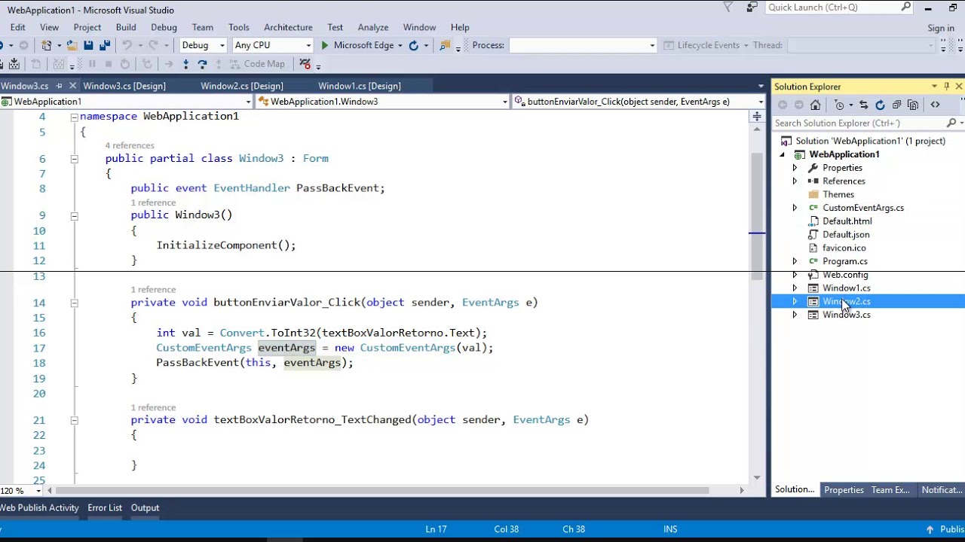Switch to the Window2.cs [Design] tab
The width and height of the screenshot is (965, 542).
click(x=242, y=86)
